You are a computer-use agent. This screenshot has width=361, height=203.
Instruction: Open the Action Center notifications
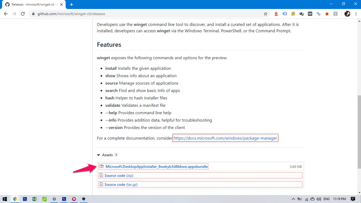pos(353,199)
